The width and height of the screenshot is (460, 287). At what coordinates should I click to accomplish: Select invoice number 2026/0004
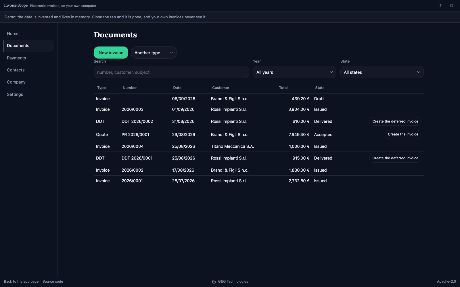tap(133, 146)
